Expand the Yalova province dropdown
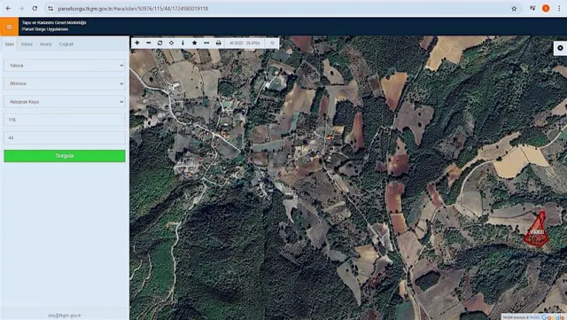Screen dimensions: 567x320 pos(65,66)
